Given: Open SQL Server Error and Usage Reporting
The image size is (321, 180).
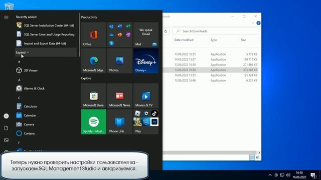Looking at the screenshot, I should pos(46,34).
